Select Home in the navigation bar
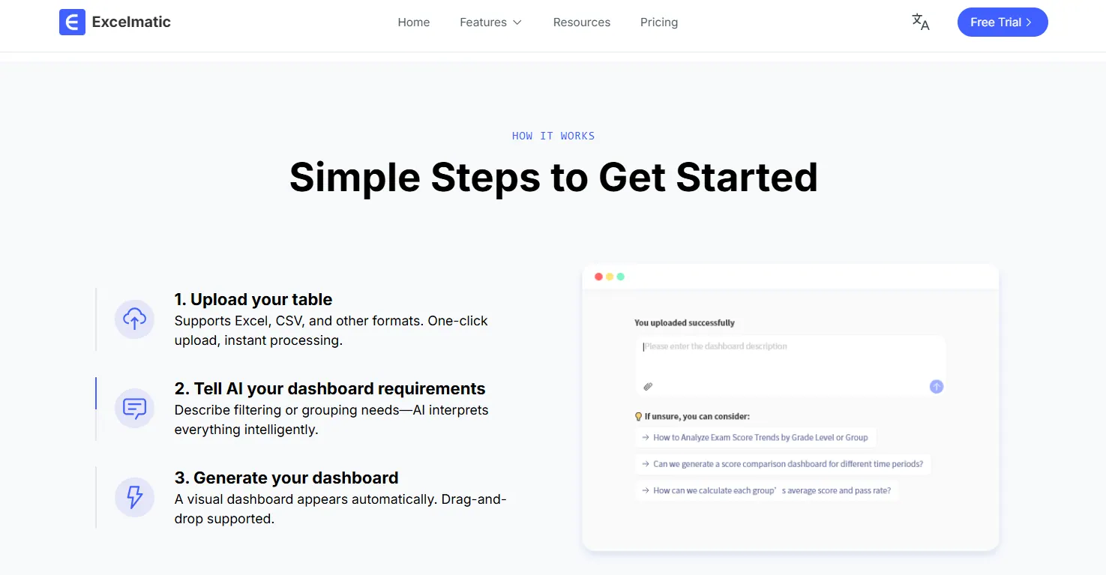Viewport: 1106px width, 575px height. coord(413,22)
